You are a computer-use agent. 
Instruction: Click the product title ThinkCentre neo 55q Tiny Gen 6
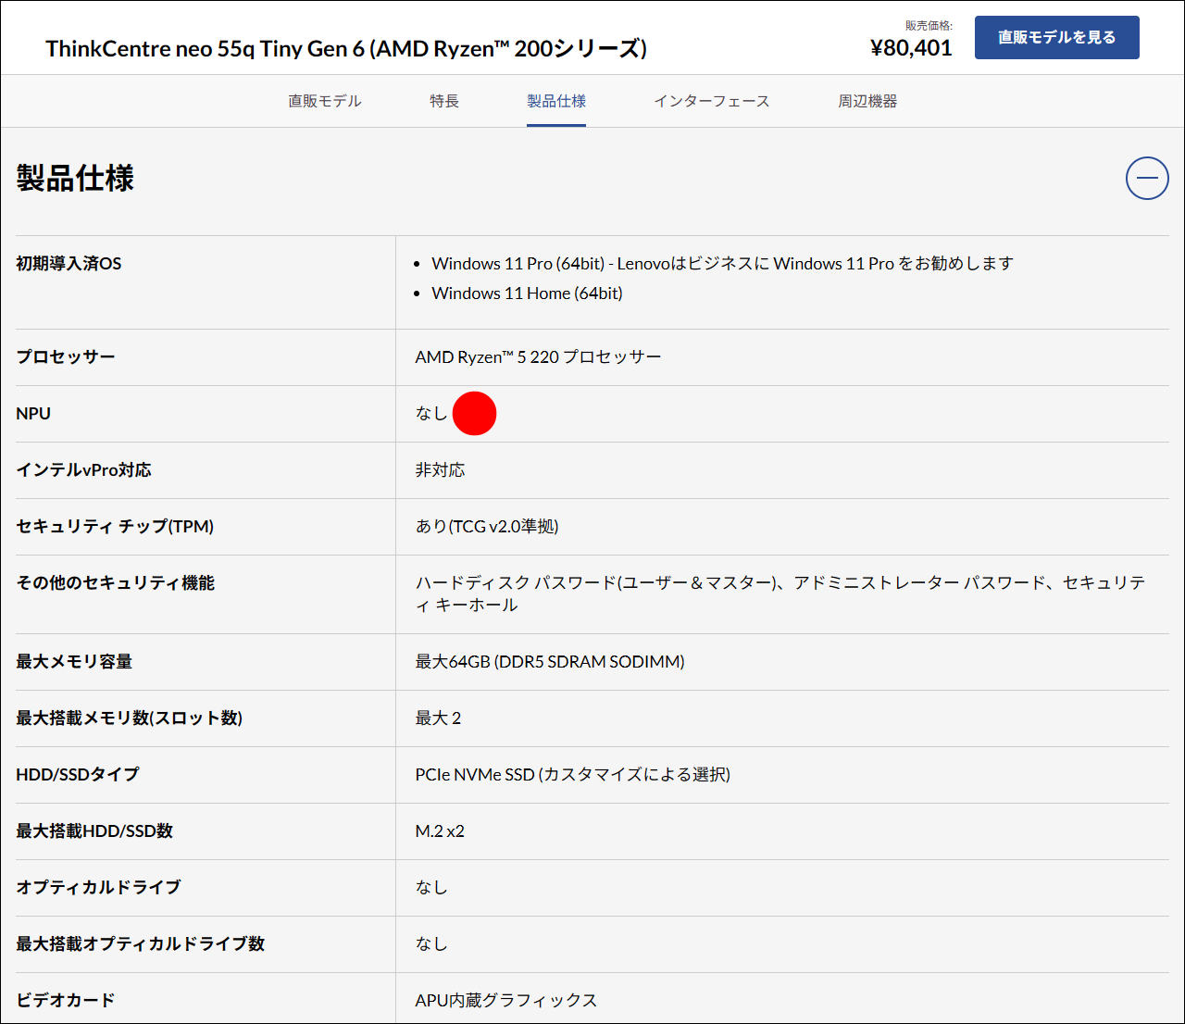tap(346, 48)
